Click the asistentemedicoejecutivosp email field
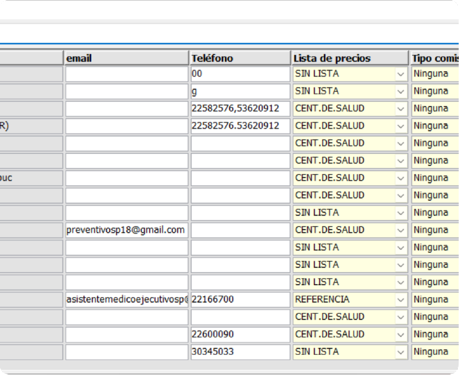This screenshot has width=459, height=375. click(126, 300)
